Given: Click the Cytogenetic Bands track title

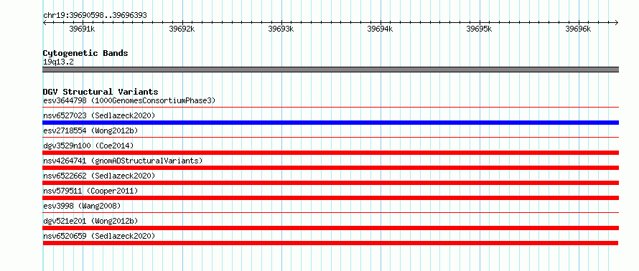Looking at the screenshot, I should 85,53.
